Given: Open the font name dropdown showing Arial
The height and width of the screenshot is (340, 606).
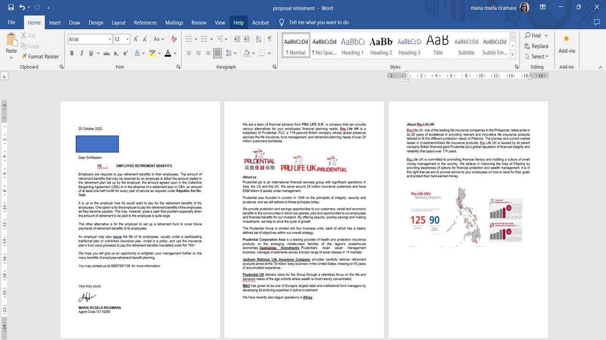Looking at the screenshot, I should click(x=110, y=39).
